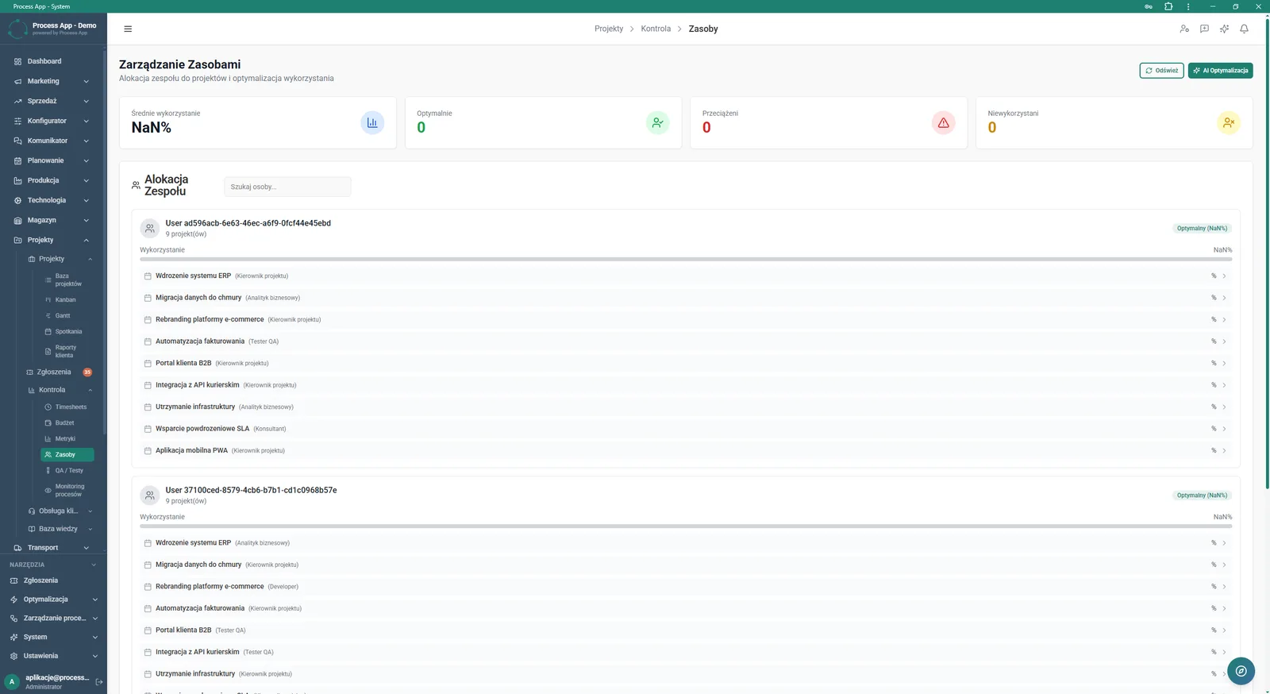Click the red warning icon in Przeciążeni card
This screenshot has height=694, width=1270.
943,122
